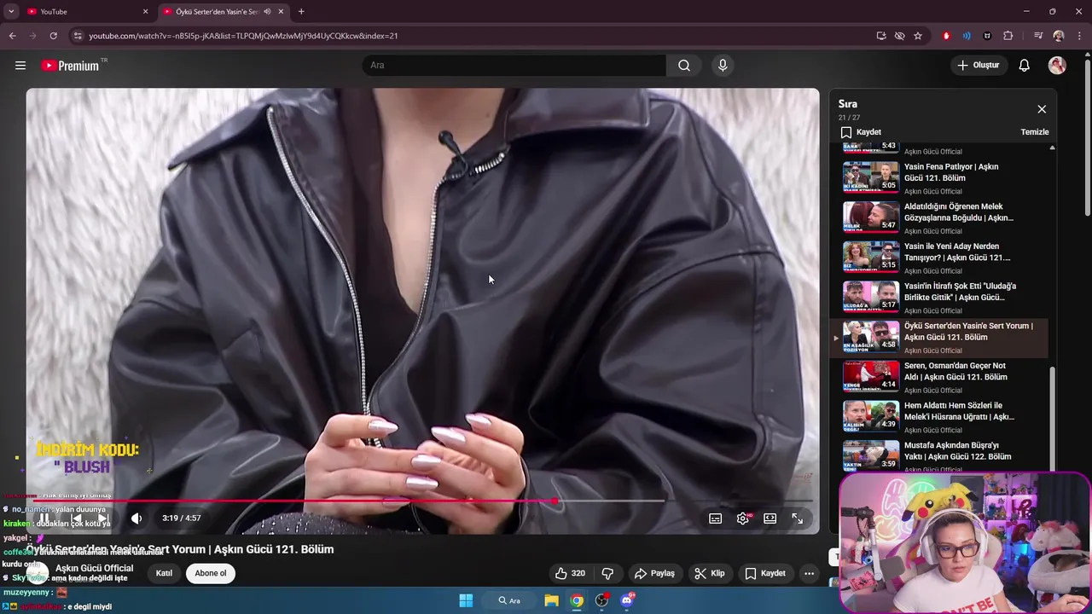Toggle subtitles captions in player

(x=716, y=518)
